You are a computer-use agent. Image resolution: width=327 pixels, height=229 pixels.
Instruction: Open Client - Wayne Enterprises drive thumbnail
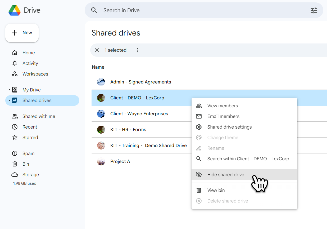(x=101, y=113)
